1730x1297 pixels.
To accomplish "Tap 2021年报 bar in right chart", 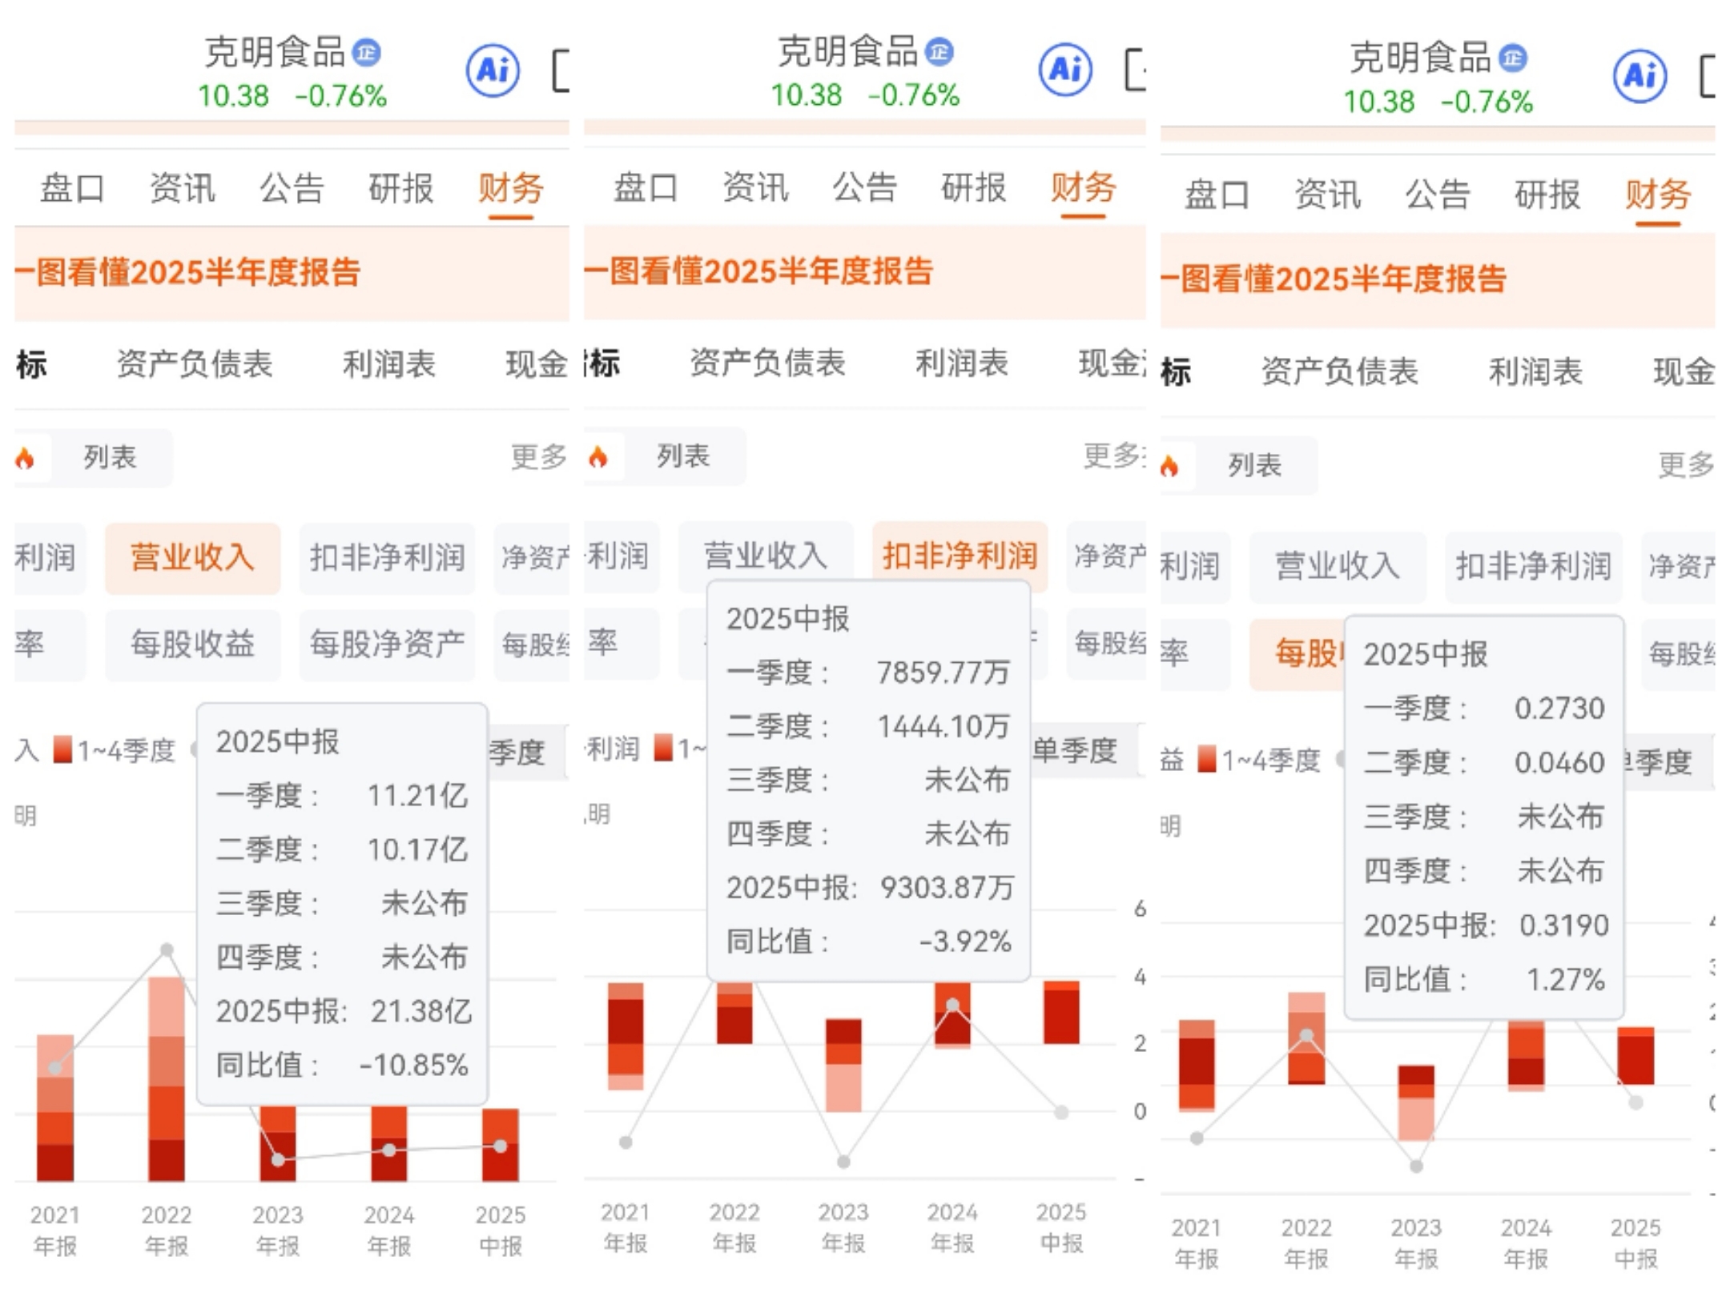I will 1197,1066.
